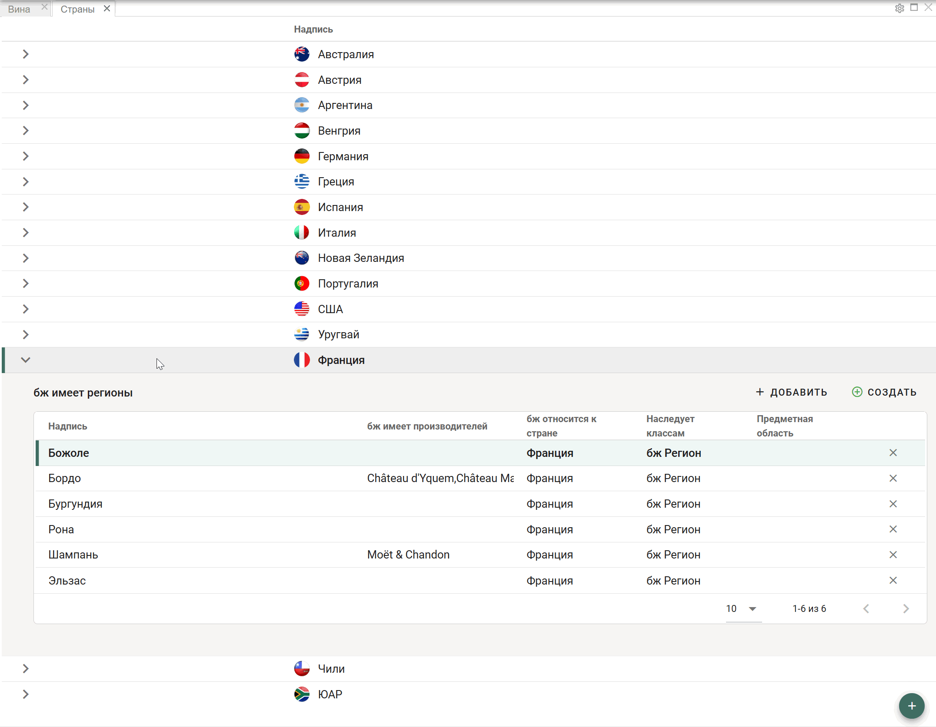The width and height of the screenshot is (936, 727).
Task: Click the green floating plus button
Action: point(912,706)
